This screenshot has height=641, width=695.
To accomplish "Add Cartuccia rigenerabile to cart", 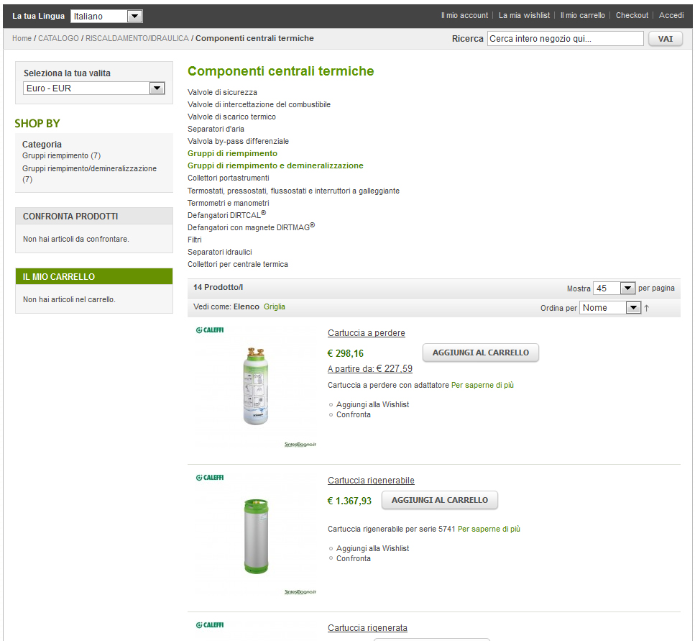I will (439, 500).
